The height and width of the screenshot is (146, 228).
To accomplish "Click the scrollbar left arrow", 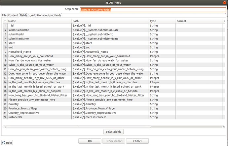I will pyautogui.click(x=4, y=127).
